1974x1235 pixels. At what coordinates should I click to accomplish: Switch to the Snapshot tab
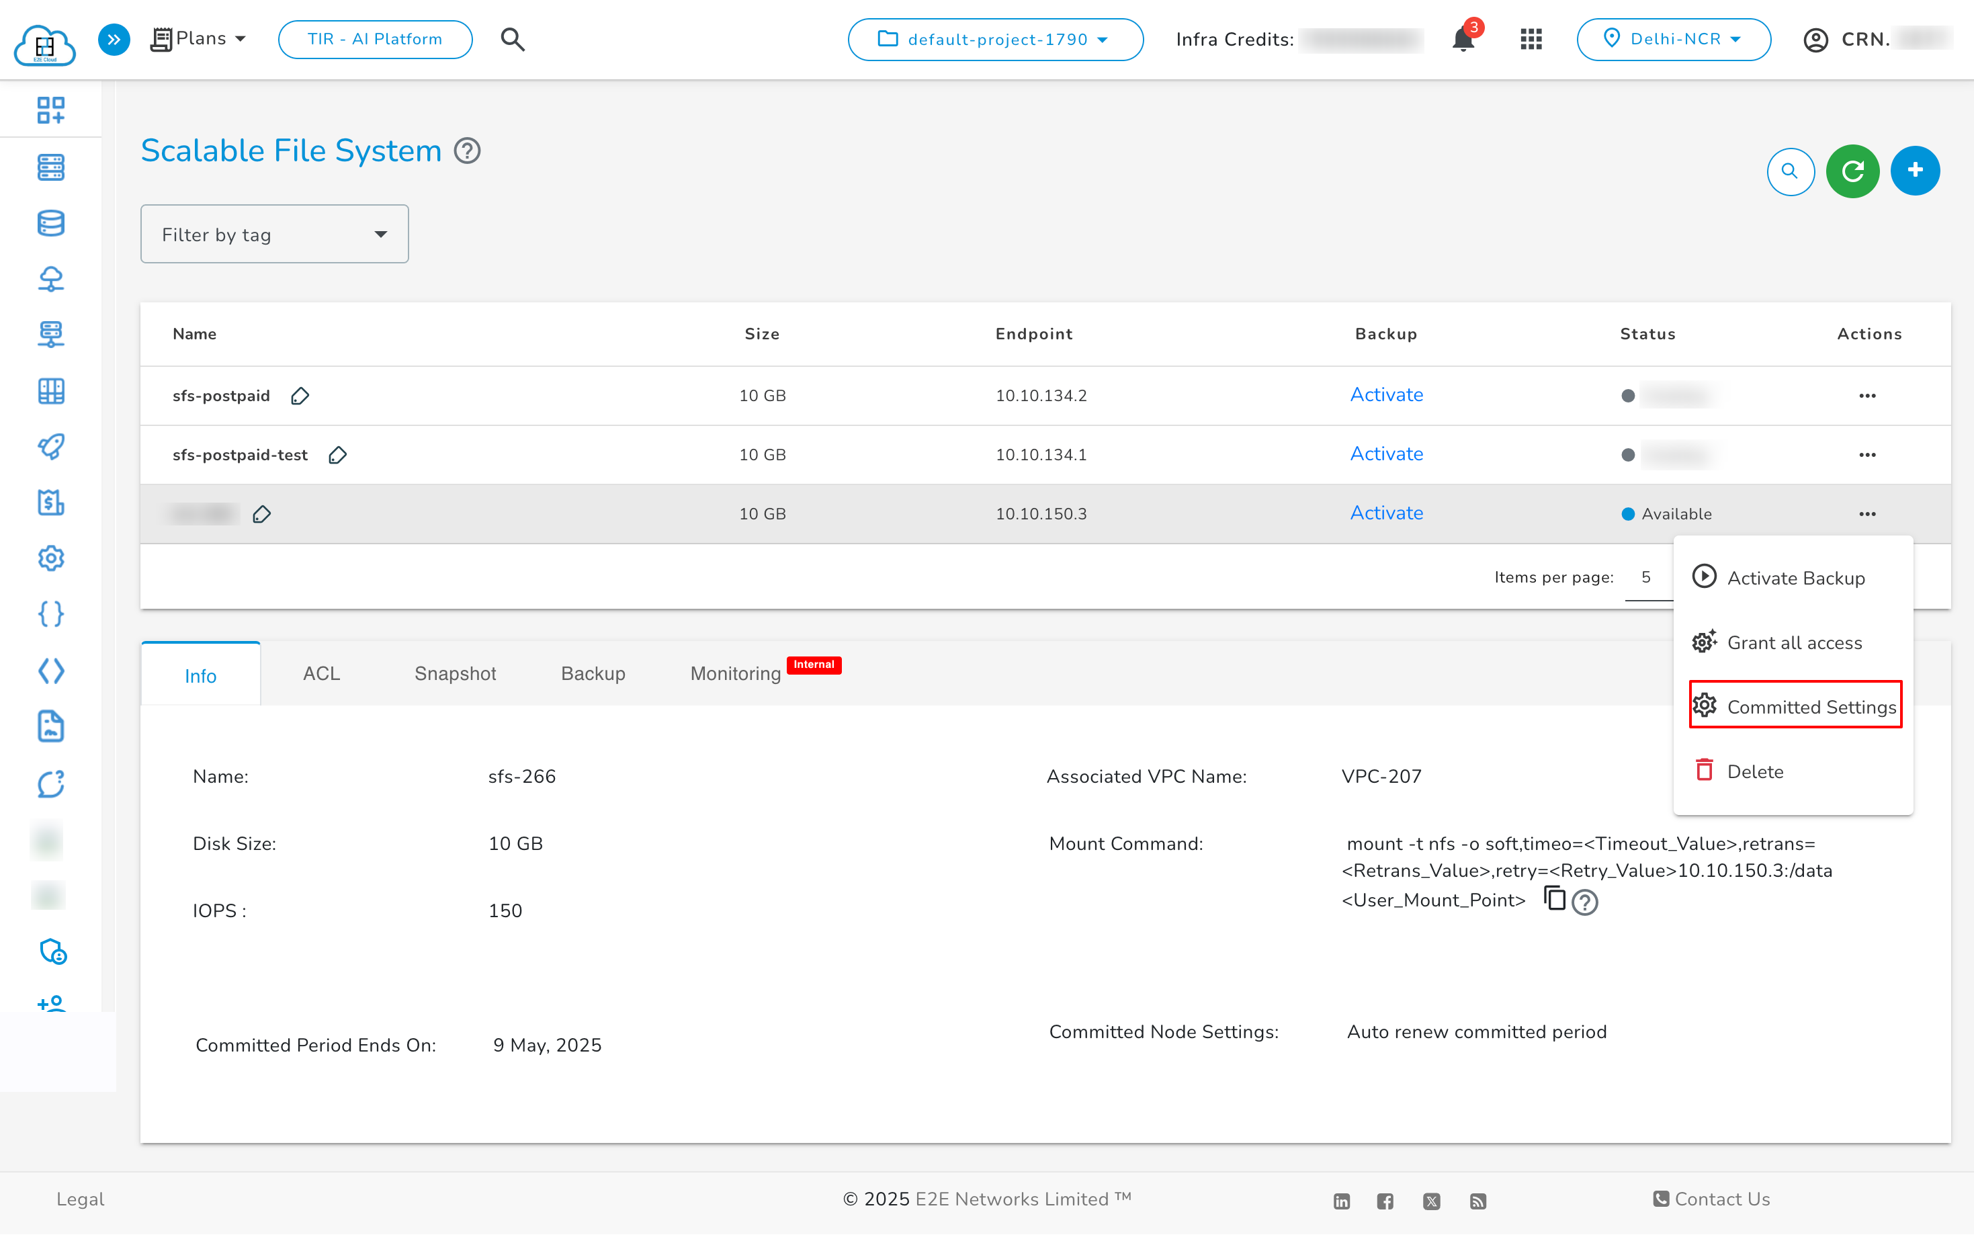pyautogui.click(x=455, y=673)
